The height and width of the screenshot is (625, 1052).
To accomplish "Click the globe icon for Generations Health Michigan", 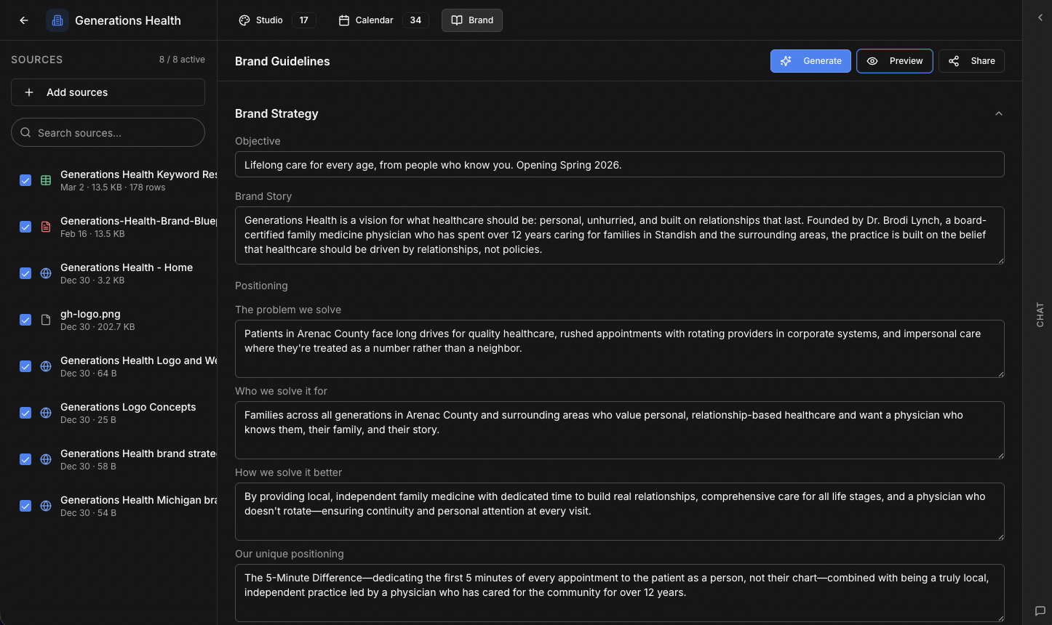I will pyautogui.click(x=46, y=506).
